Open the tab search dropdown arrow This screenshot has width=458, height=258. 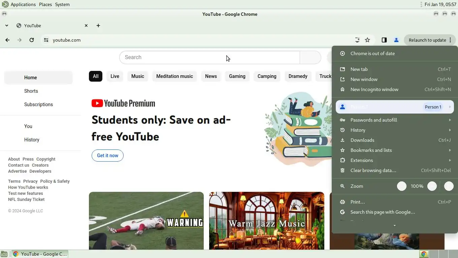[7, 26]
